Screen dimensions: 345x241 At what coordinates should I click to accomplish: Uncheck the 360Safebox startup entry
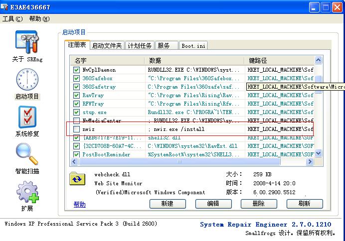point(76,79)
